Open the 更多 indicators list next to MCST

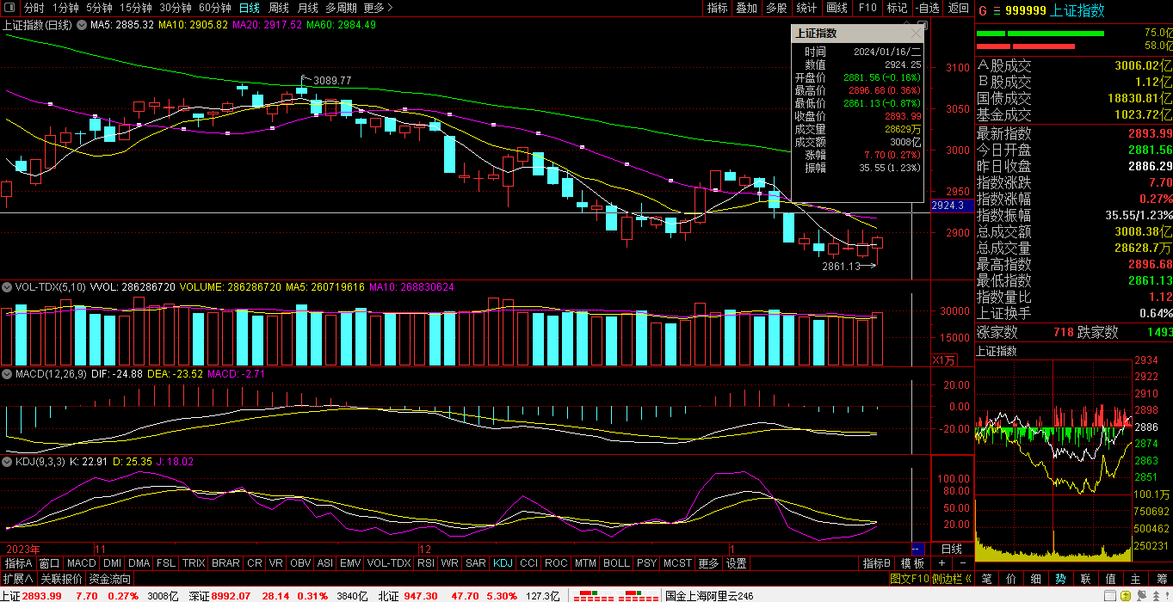(708, 563)
